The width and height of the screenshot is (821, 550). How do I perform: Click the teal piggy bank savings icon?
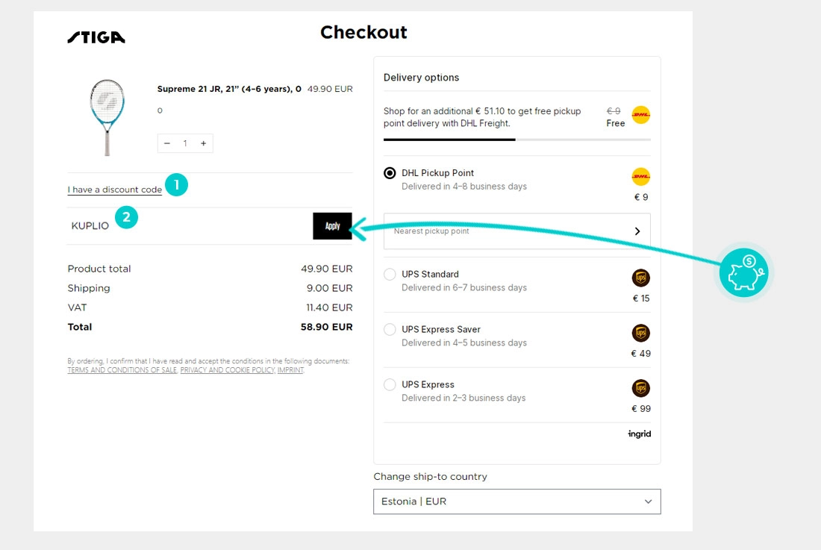pyautogui.click(x=744, y=272)
